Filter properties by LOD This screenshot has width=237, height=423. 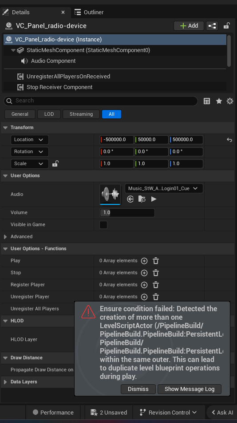[49, 114]
